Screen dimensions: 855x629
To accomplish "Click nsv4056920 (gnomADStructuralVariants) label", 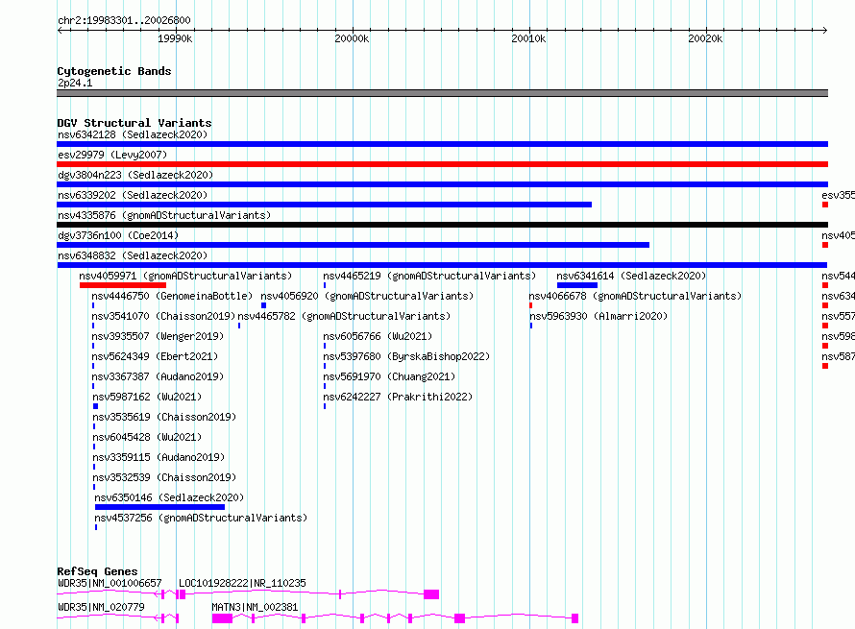I will click(367, 296).
